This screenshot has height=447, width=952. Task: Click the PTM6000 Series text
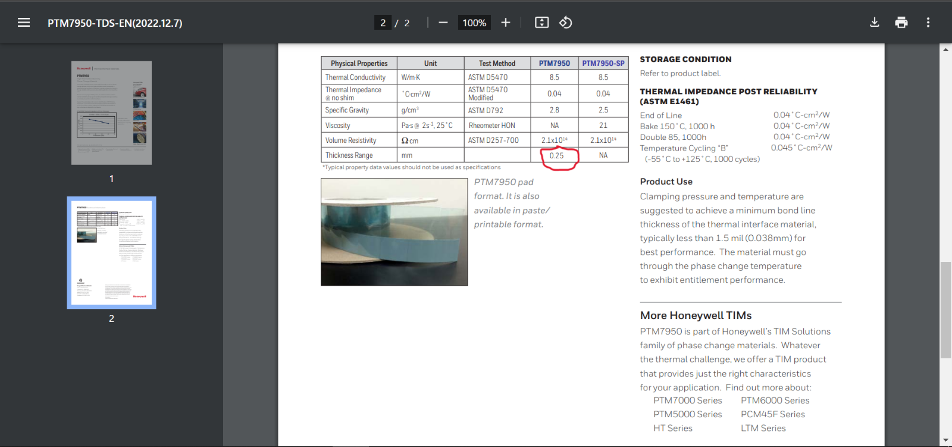(x=775, y=401)
